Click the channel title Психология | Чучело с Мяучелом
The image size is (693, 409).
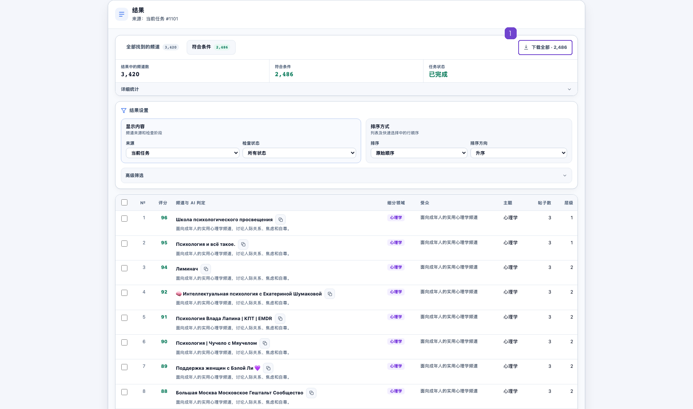216,343
